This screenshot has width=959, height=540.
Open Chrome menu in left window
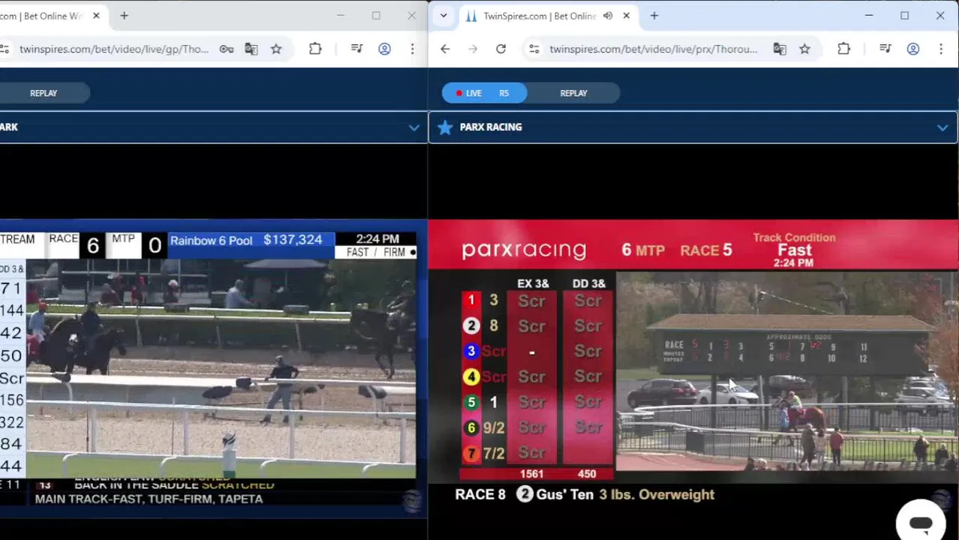click(412, 49)
